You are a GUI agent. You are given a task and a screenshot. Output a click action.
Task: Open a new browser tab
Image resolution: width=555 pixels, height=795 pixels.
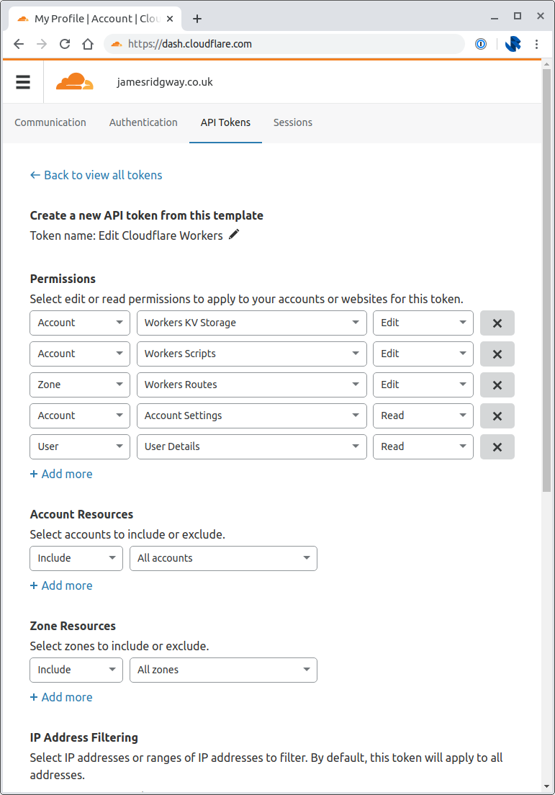click(197, 19)
